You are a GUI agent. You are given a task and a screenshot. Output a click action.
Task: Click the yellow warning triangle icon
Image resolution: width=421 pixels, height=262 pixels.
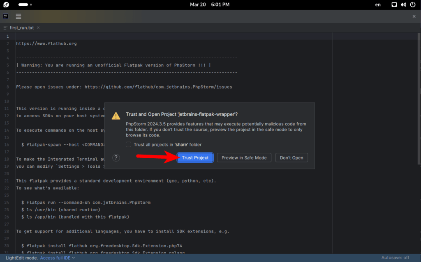click(116, 116)
